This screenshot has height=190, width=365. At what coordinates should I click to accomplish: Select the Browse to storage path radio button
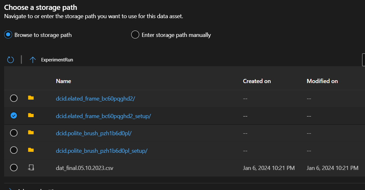click(x=8, y=35)
